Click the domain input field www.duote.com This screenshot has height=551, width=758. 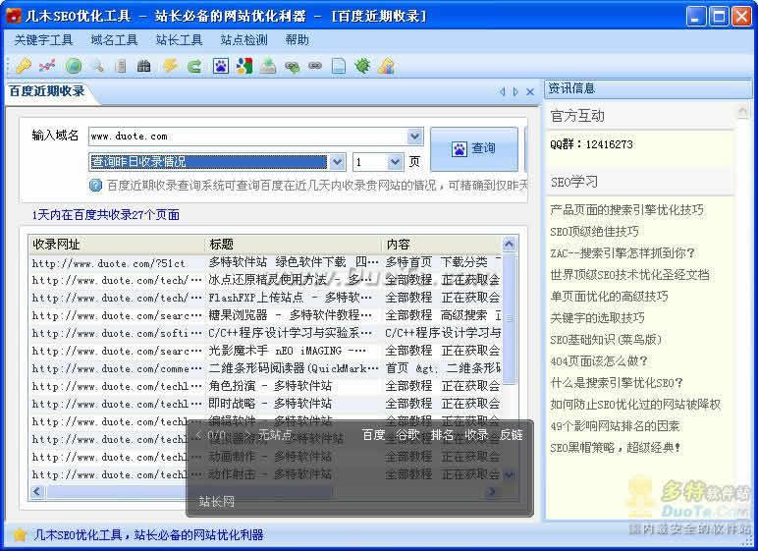[x=247, y=137]
